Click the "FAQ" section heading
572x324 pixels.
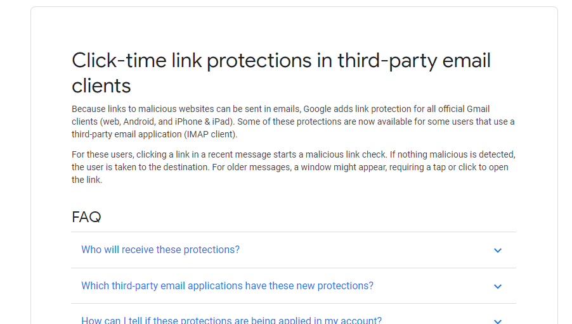click(86, 217)
